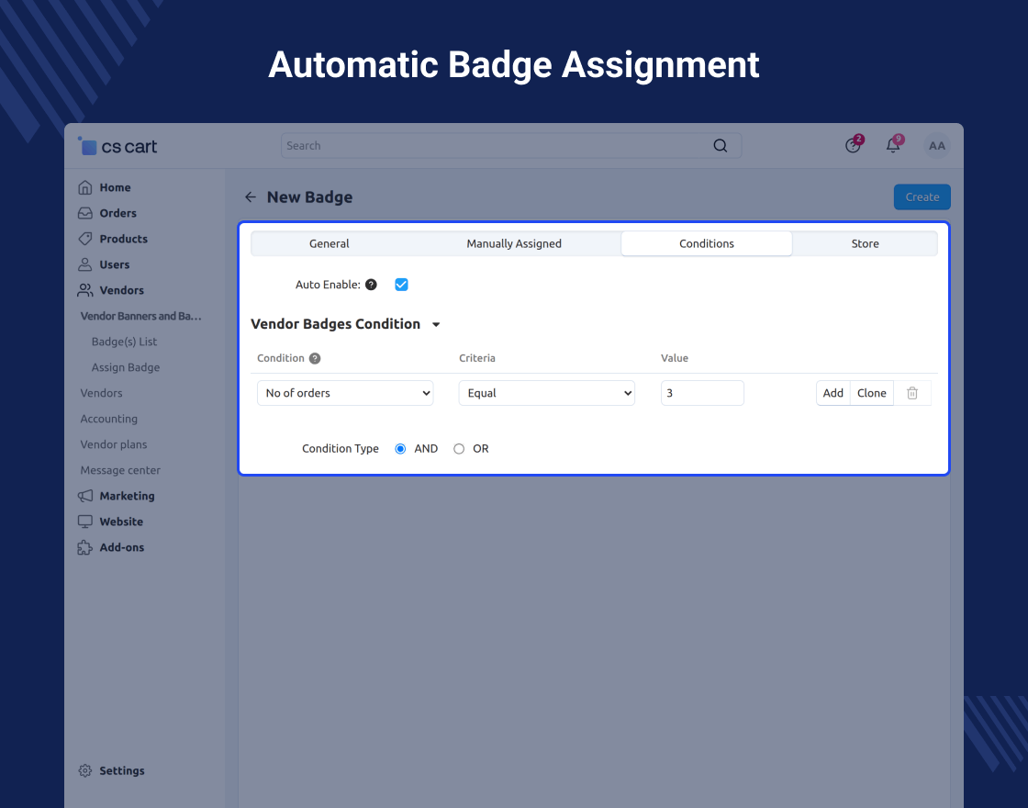Click the Create button
The width and height of the screenshot is (1028, 808).
(922, 197)
